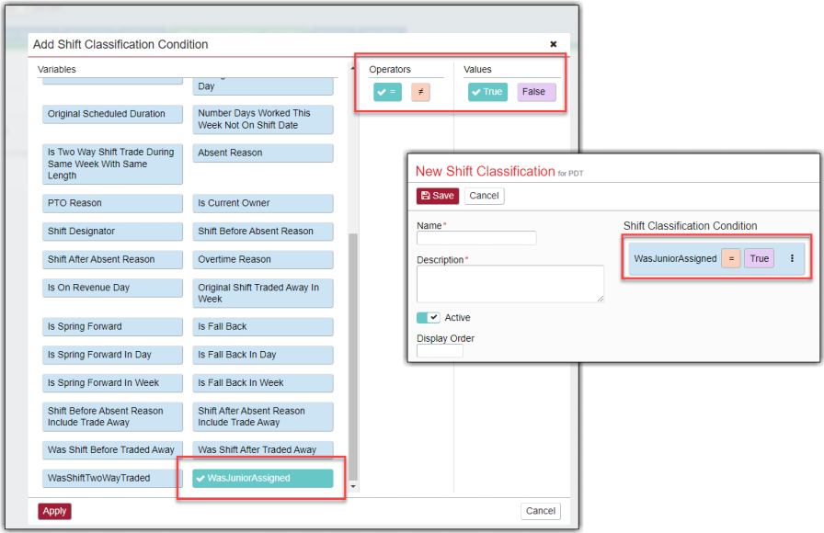Select the Is Spring Forward variable
Viewport: 824px width, 533px height.
pyautogui.click(x=113, y=326)
